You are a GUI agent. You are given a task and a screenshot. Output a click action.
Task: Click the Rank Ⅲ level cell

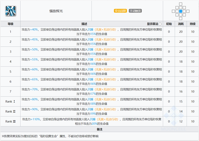(10, 121)
